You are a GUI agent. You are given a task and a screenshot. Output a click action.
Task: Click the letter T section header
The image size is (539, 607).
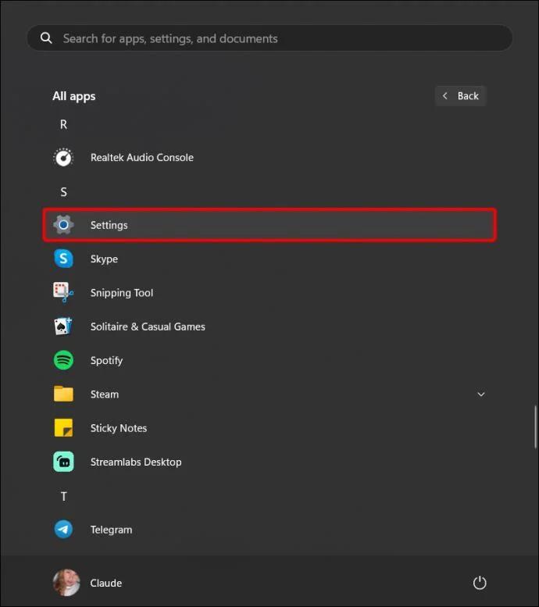(63, 496)
